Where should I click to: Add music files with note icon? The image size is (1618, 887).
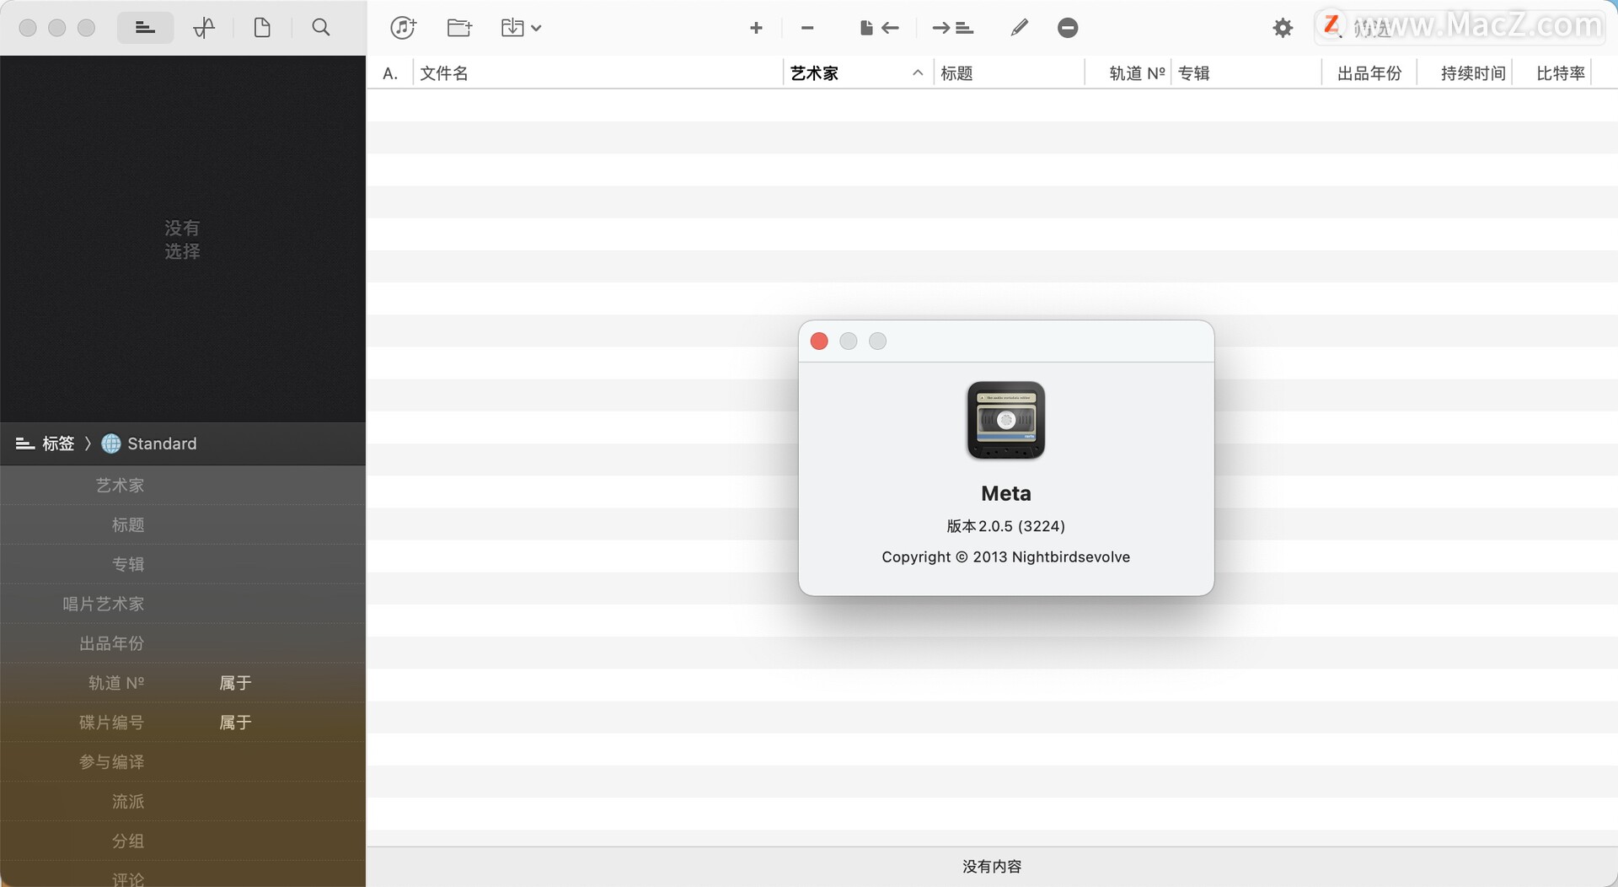pos(404,28)
